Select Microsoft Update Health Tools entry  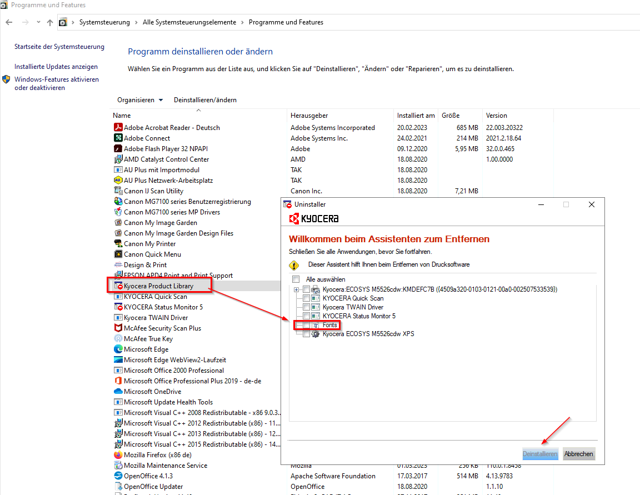pos(168,402)
